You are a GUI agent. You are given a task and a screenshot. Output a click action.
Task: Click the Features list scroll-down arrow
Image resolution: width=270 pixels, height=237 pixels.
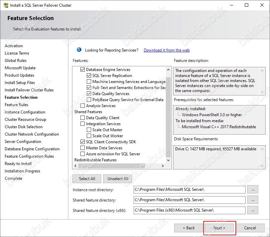pyautogui.click(x=168, y=160)
